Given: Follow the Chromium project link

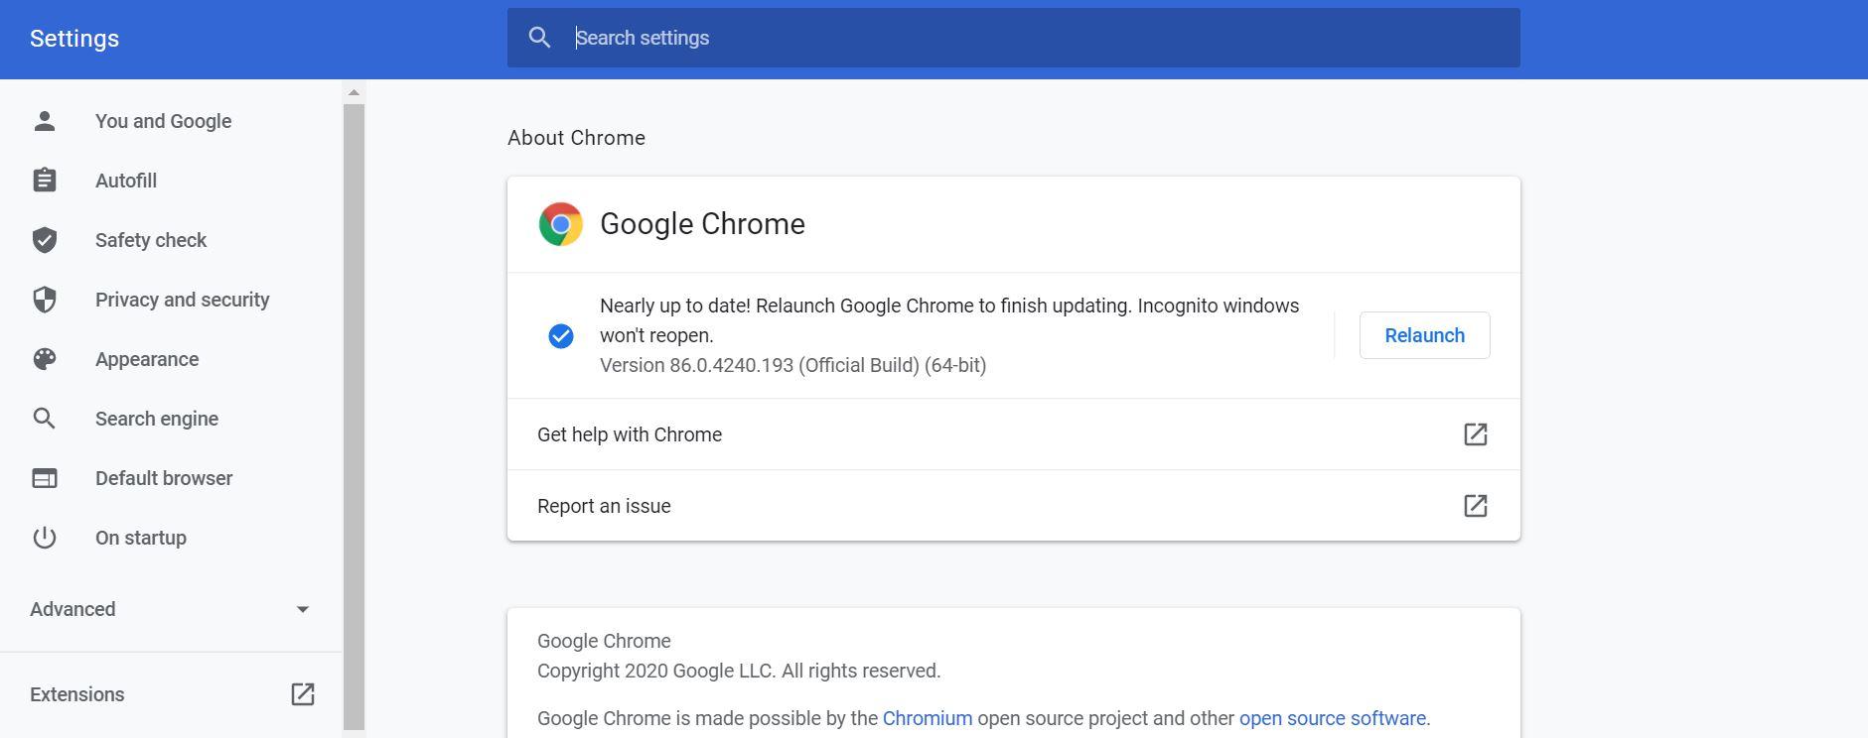Looking at the screenshot, I should (927, 718).
